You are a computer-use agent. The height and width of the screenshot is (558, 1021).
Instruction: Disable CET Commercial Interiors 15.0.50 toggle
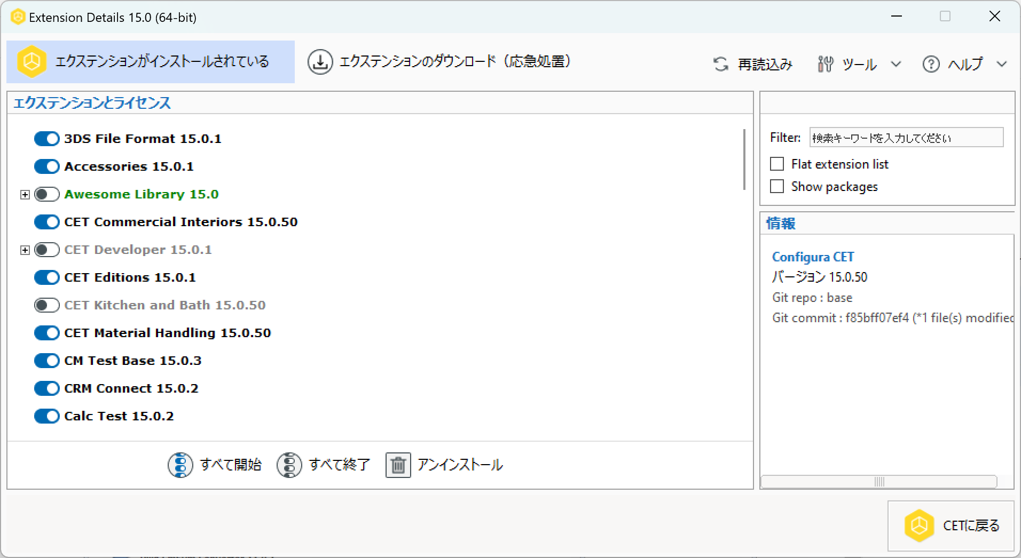(x=47, y=222)
